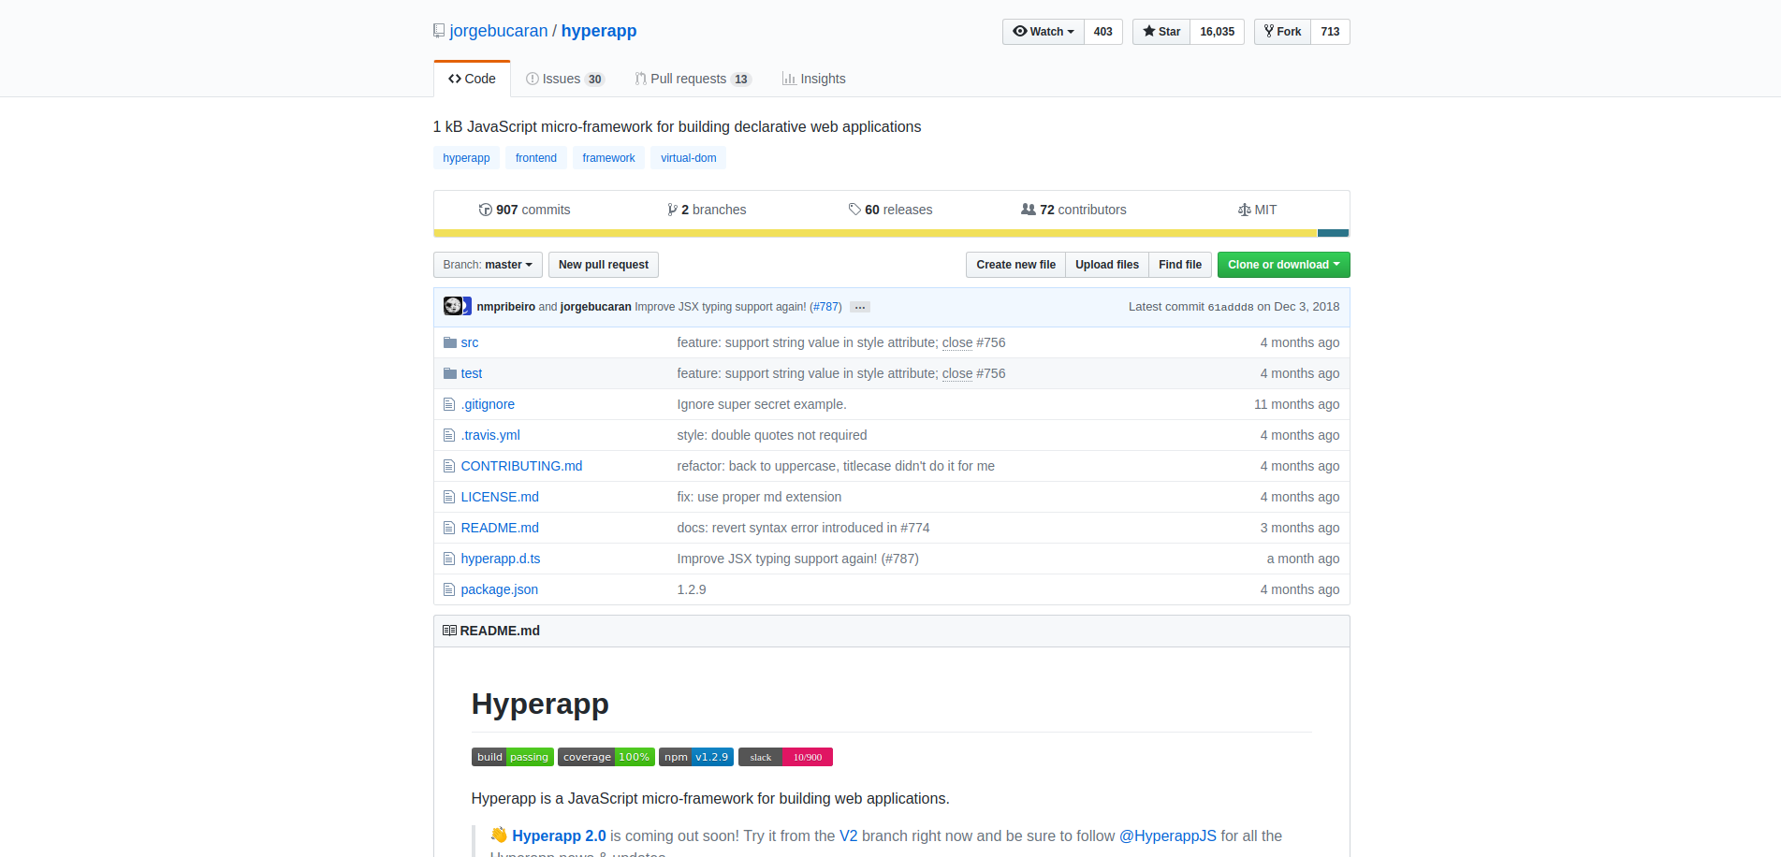Open the Branch: master selector
Image resolution: width=1781 pixels, height=857 pixels.
coord(488,265)
